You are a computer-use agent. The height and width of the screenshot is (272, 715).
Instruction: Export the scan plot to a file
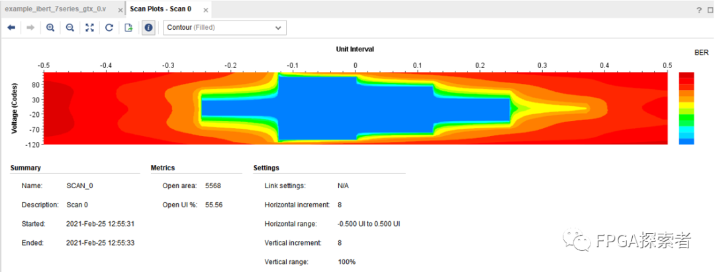[128, 28]
